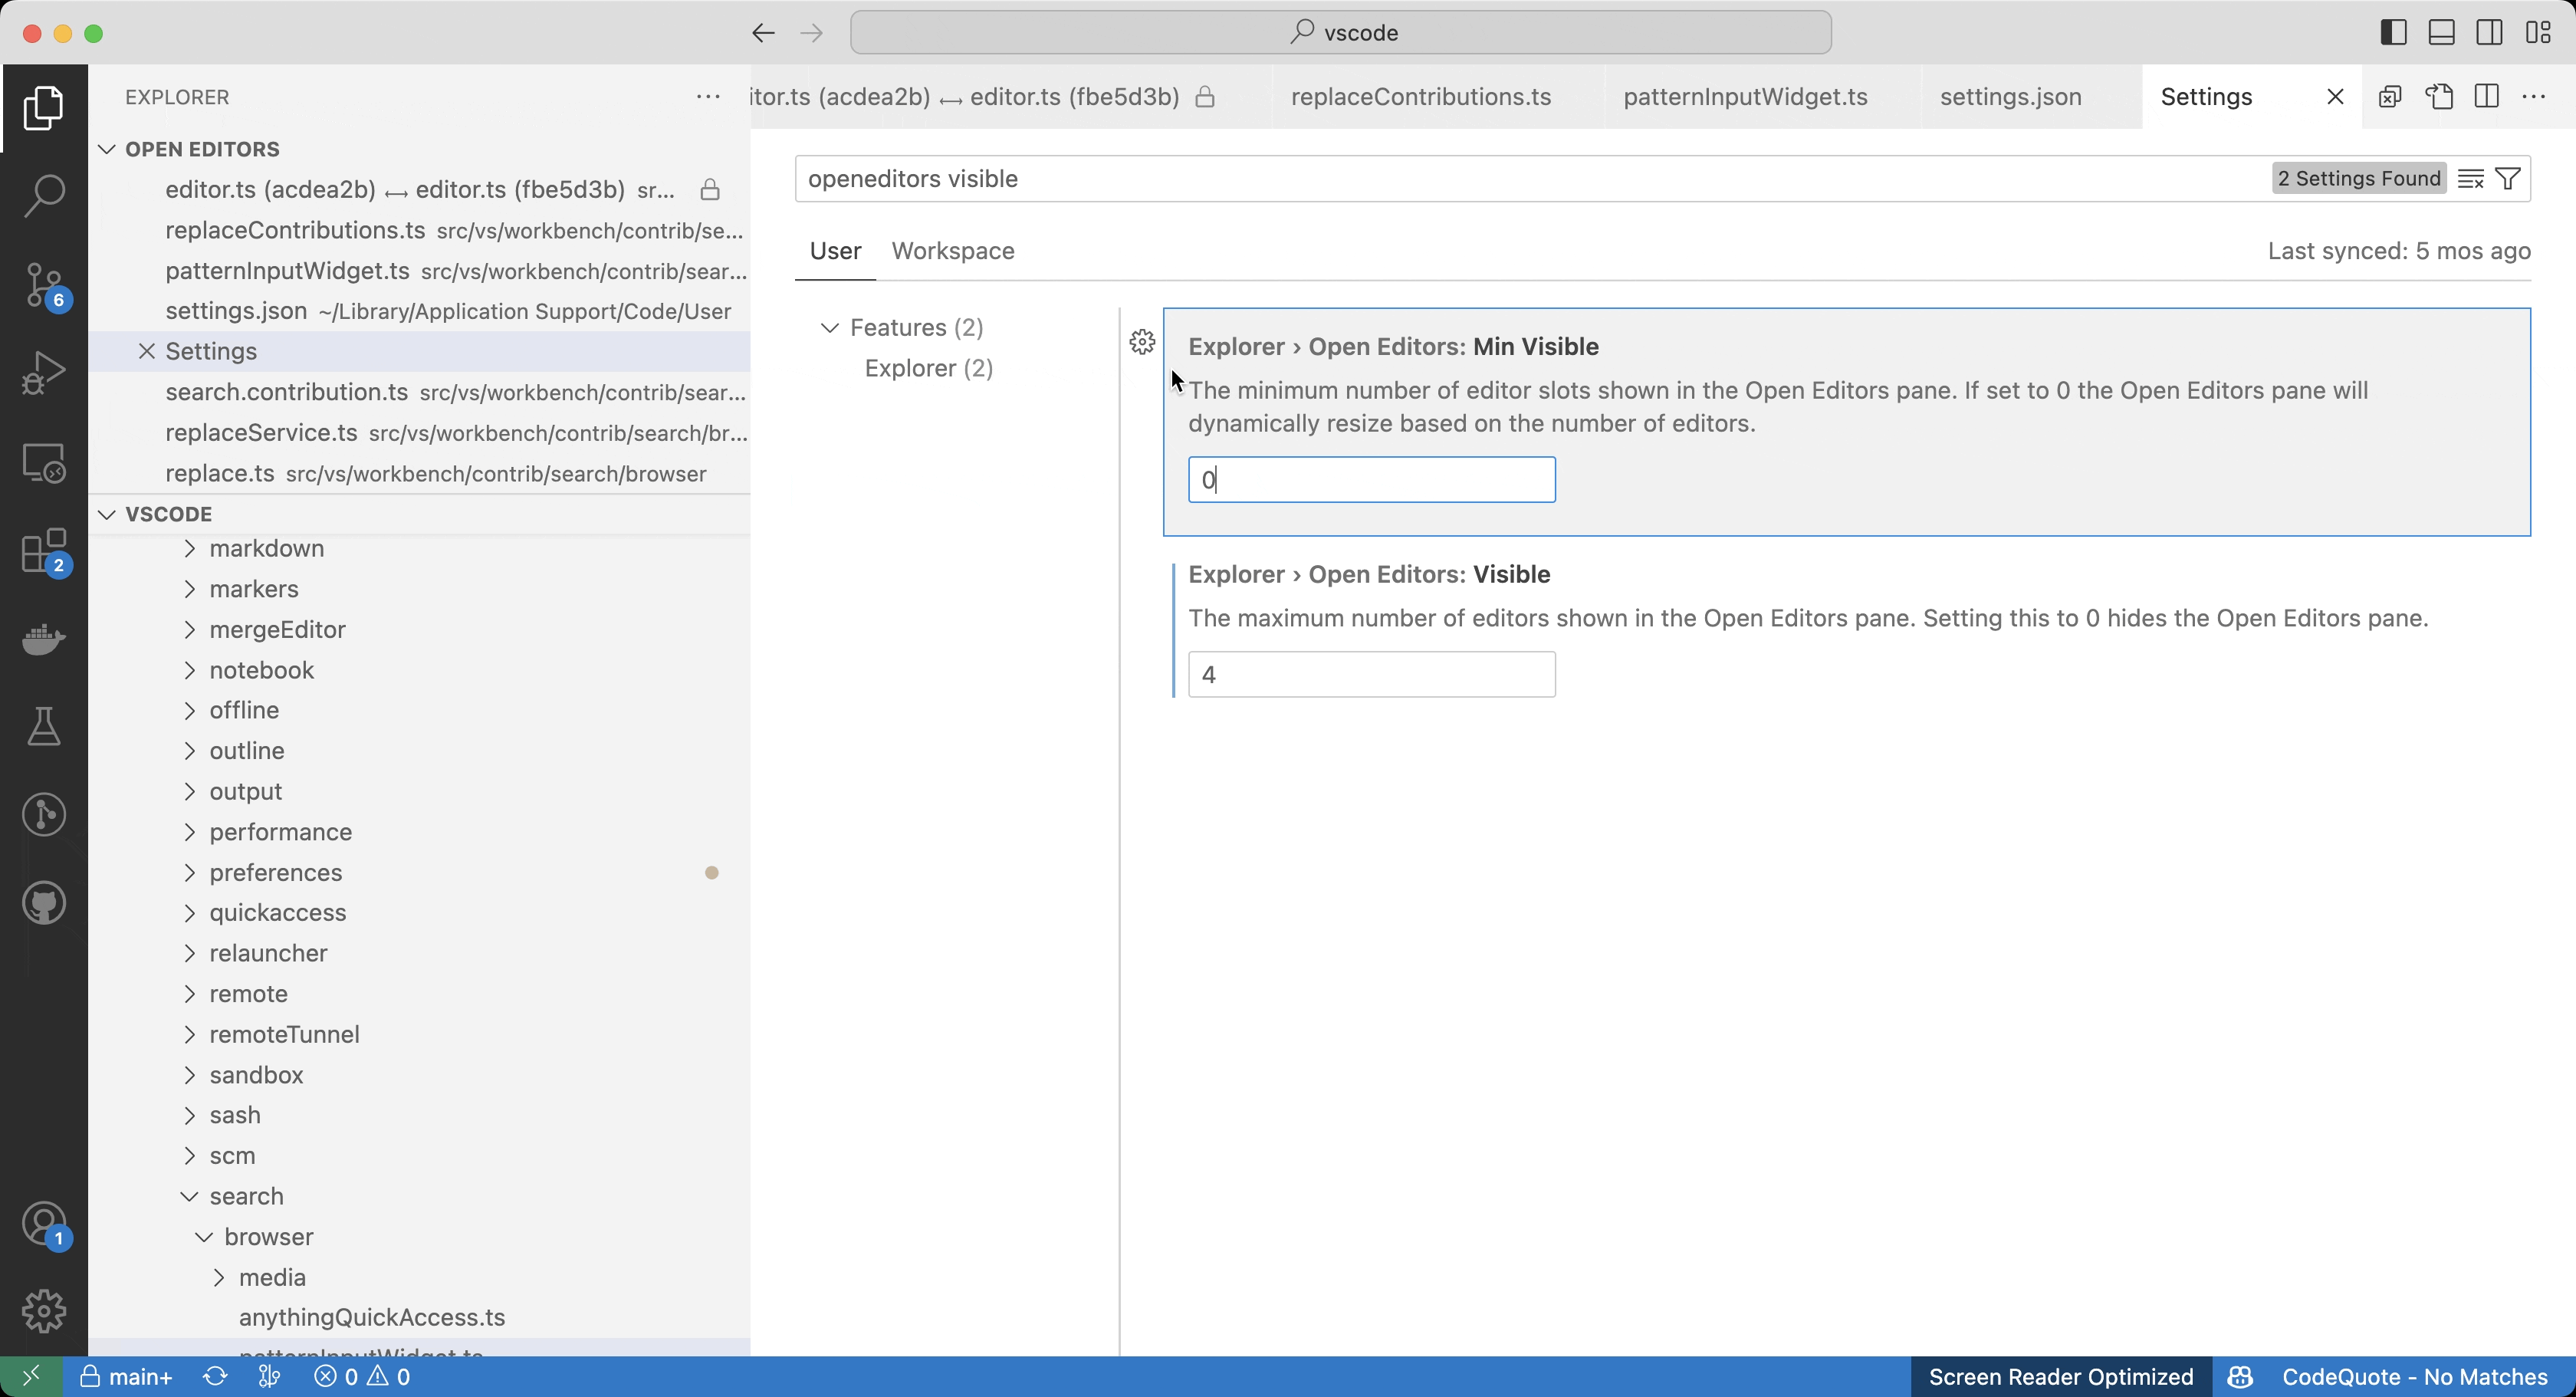Switch to the settings.json editor tab
Screen dimensions: 2576x1397
click(x=2010, y=96)
